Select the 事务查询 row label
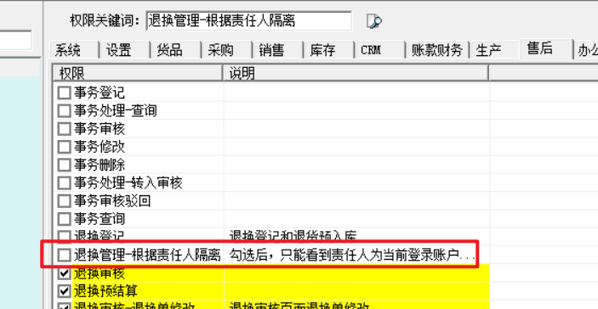 point(100,219)
